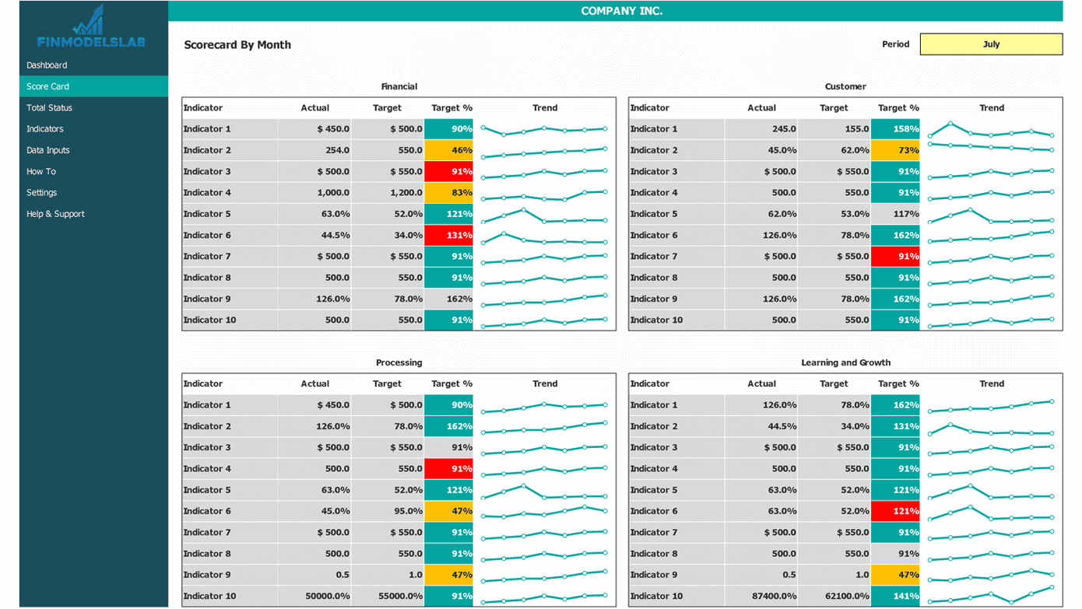Open the How To page
Screen dimensions: 1082x609
(41, 171)
